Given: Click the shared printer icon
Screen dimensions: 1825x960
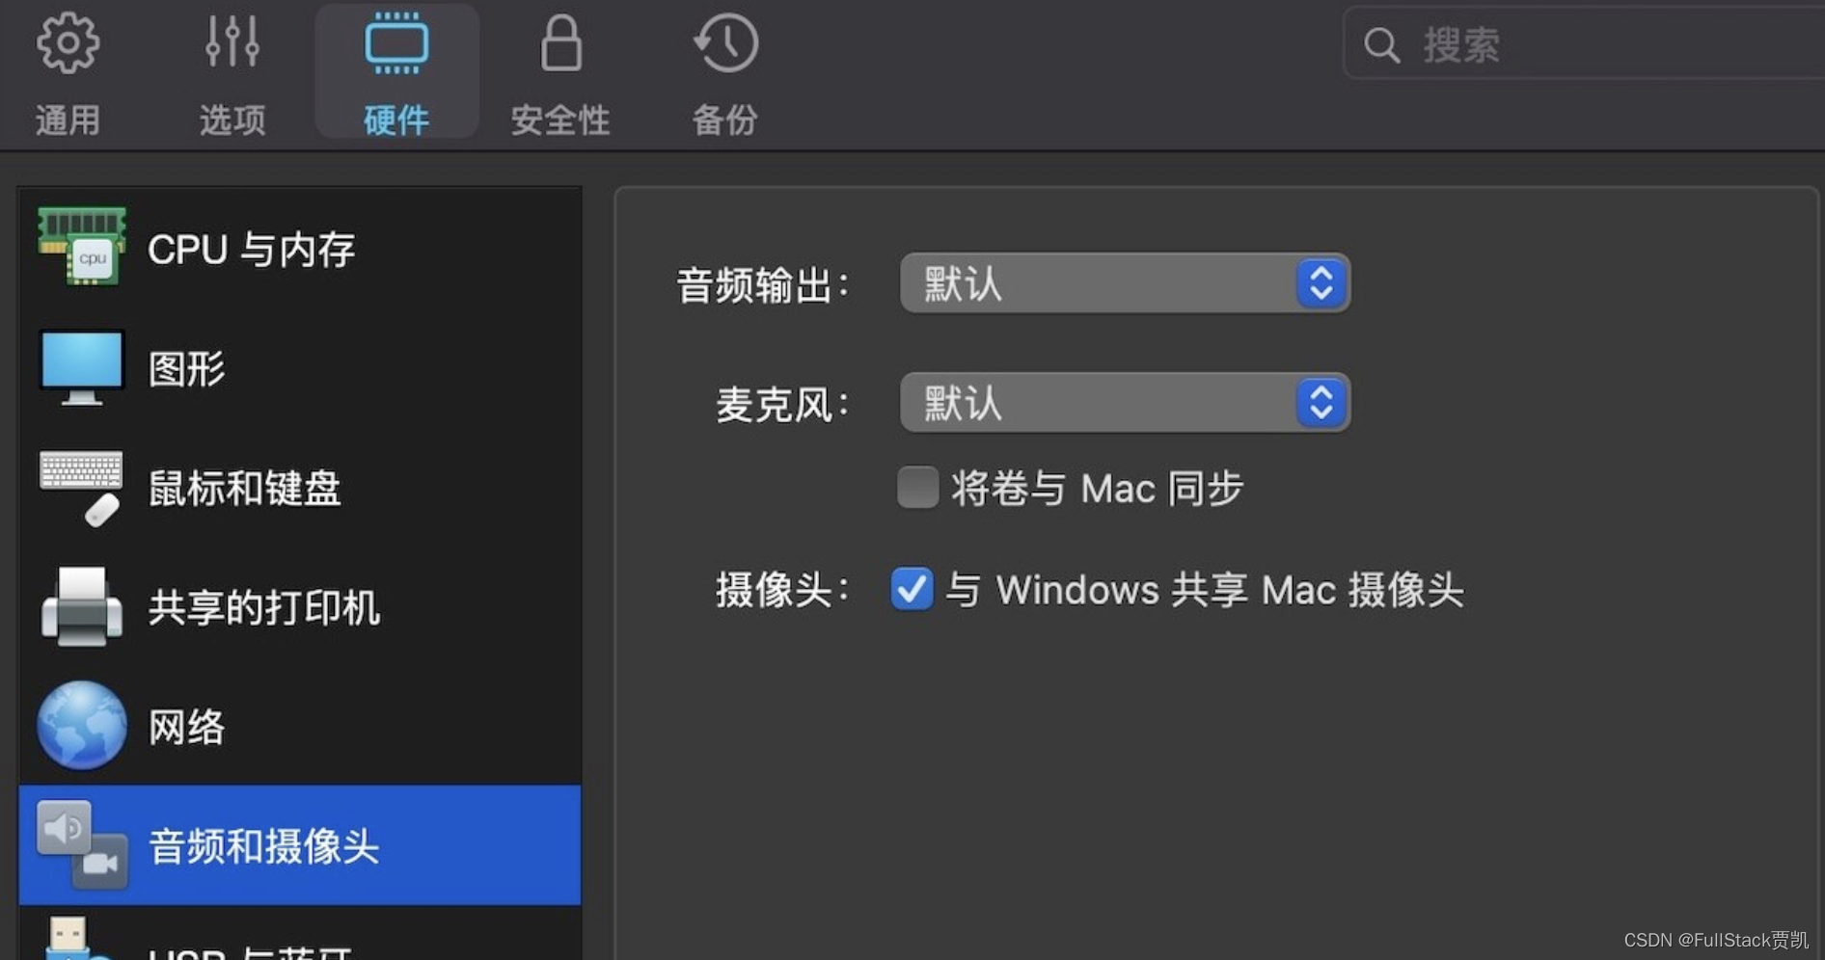Looking at the screenshot, I should pos(82,606).
